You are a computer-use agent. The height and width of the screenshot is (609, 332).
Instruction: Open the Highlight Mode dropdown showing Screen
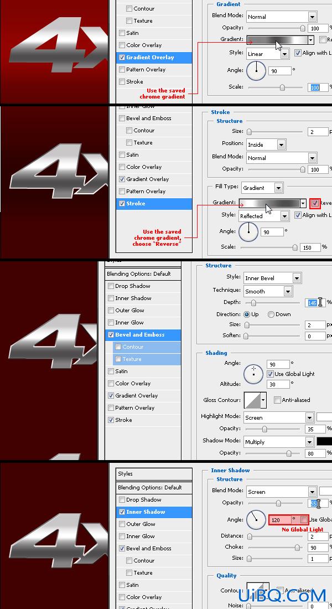tap(279, 417)
